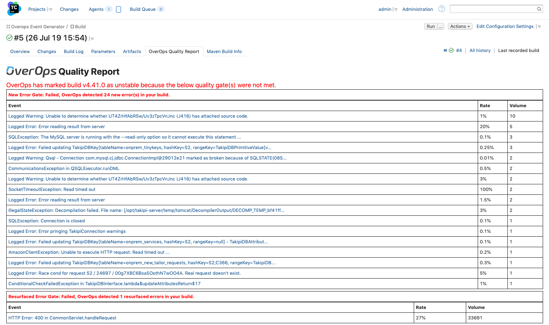Open Failed updating onprem_services event
This screenshot has width=549, height=325.
point(138,242)
